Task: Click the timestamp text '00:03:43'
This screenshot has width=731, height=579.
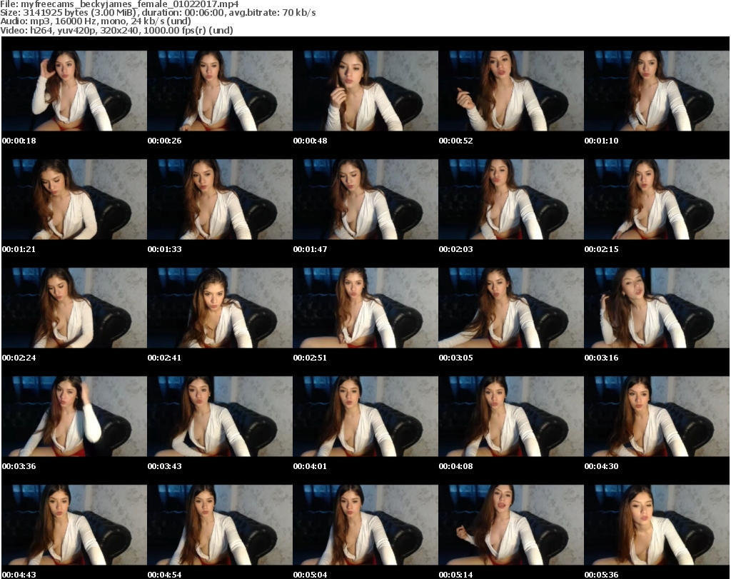Action: click(x=165, y=466)
